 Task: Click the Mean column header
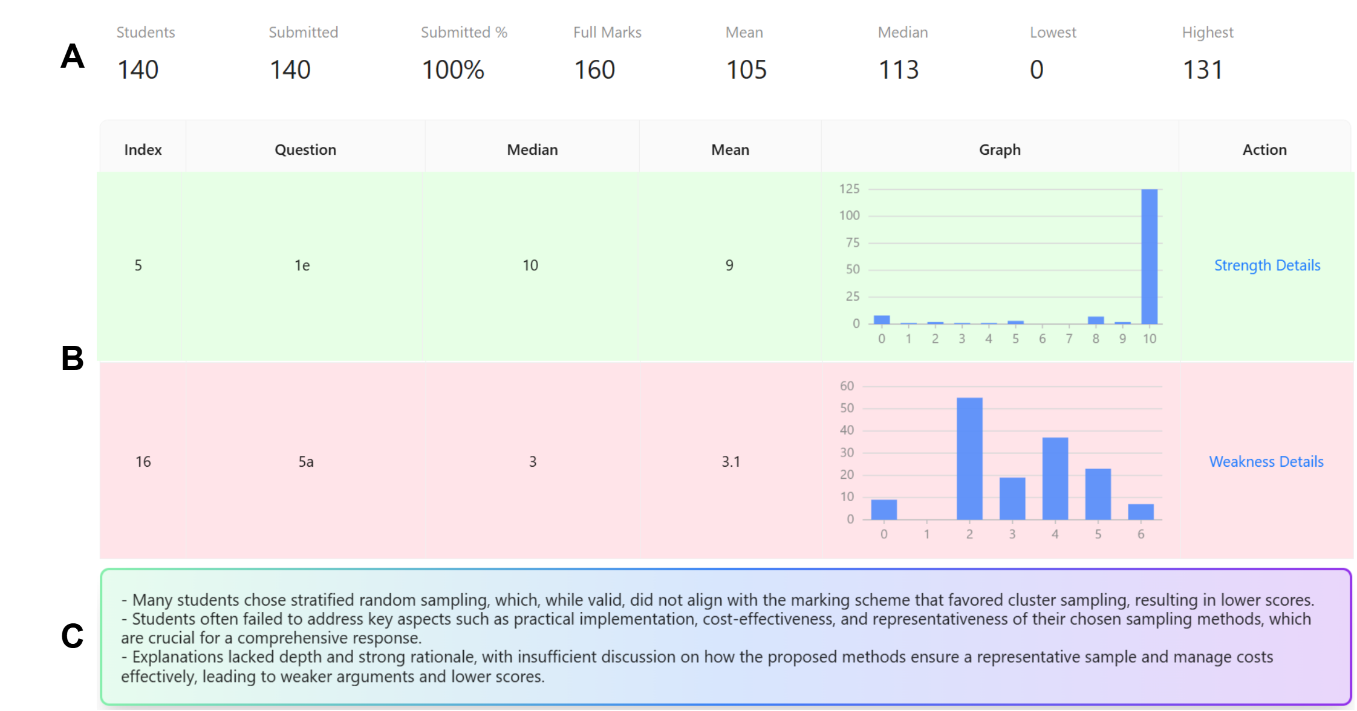[x=730, y=150]
